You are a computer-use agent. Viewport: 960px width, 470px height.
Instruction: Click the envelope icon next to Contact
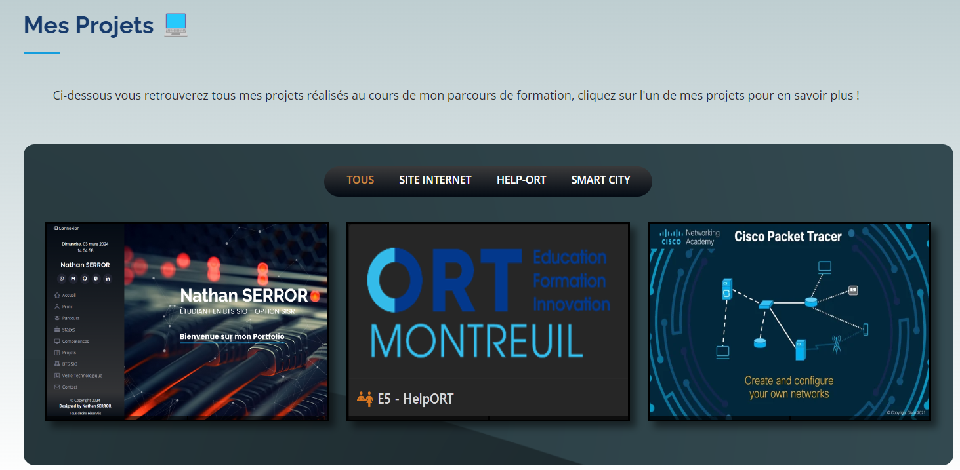[x=57, y=387]
